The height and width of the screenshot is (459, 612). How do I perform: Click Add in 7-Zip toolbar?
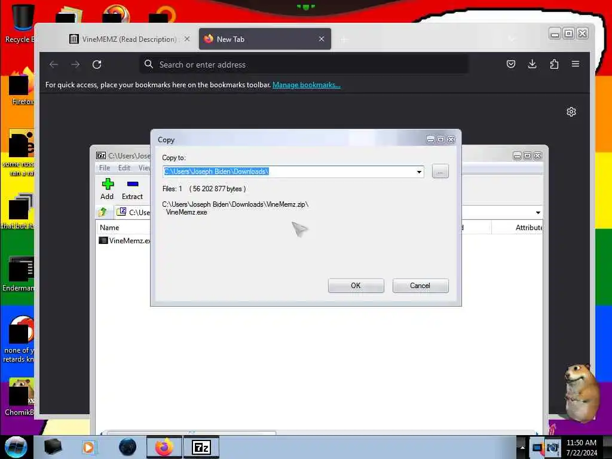click(x=107, y=189)
